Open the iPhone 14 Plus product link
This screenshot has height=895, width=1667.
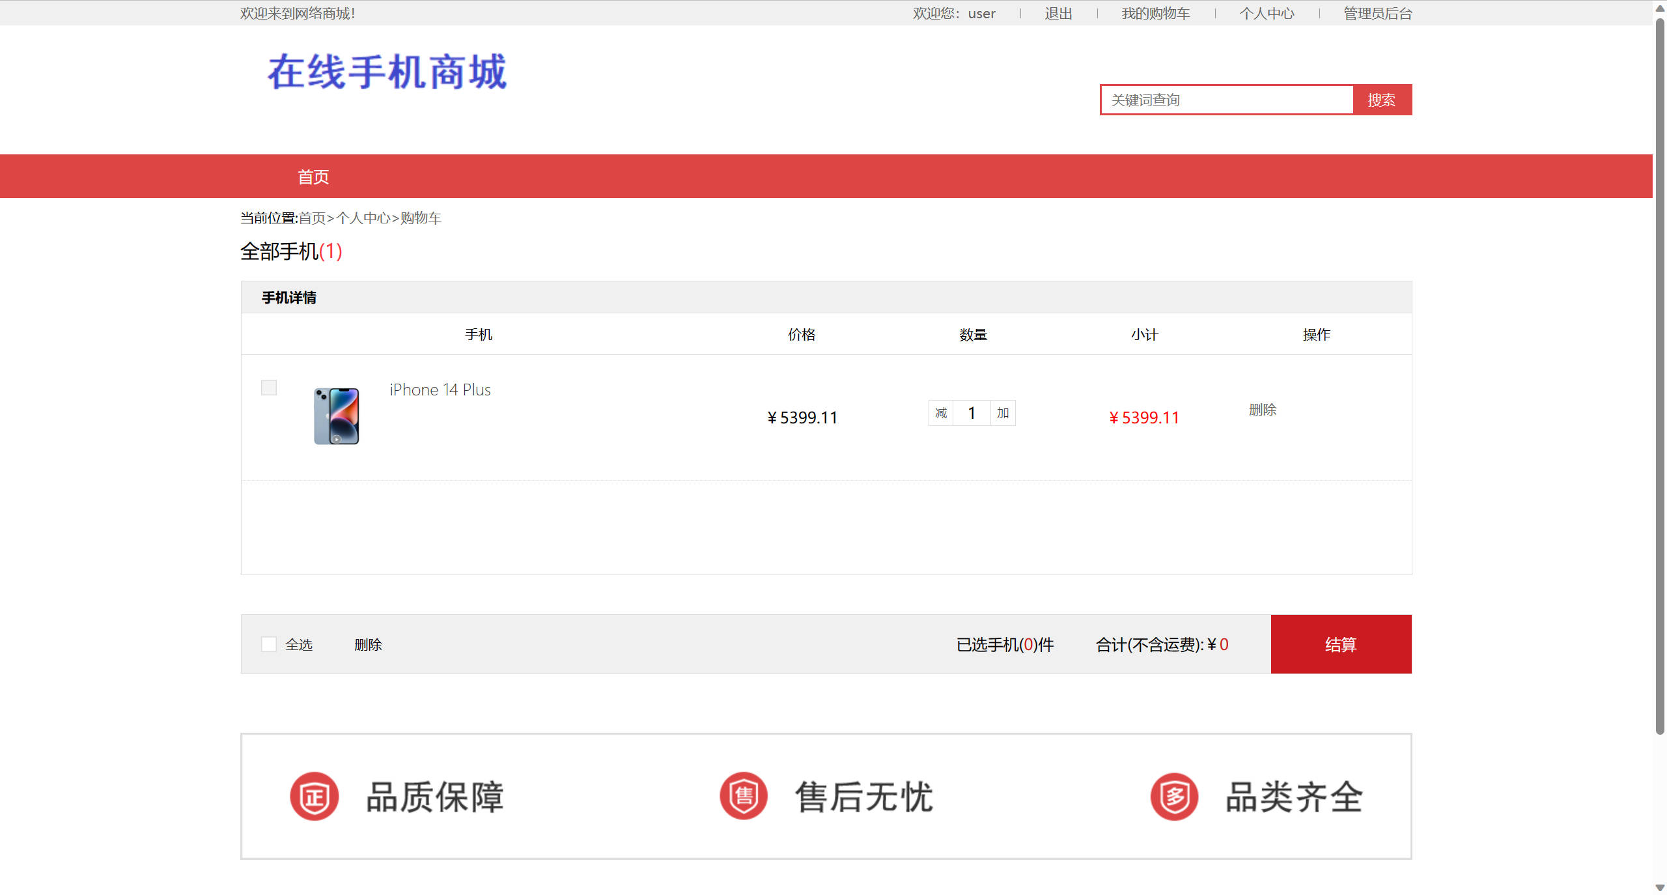pyautogui.click(x=440, y=389)
